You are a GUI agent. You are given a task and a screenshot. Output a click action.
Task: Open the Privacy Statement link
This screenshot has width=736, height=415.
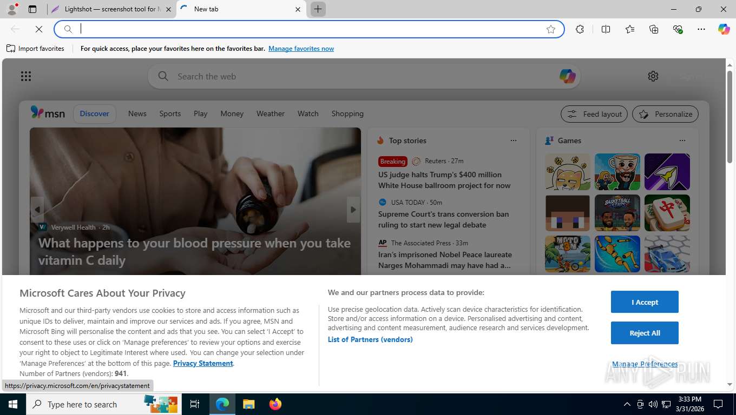tap(203, 363)
